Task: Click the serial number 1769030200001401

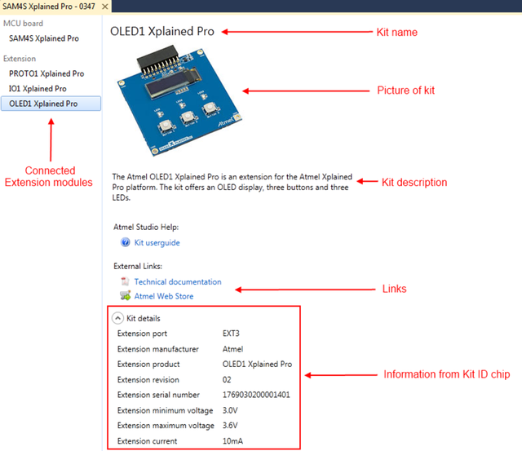Action: (256, 395)
